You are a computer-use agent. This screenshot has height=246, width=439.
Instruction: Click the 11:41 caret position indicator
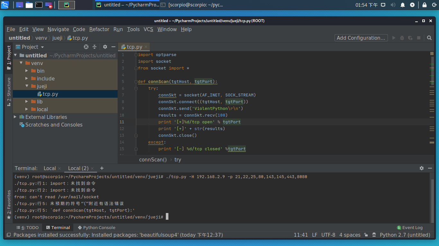(x=301, y=235)
